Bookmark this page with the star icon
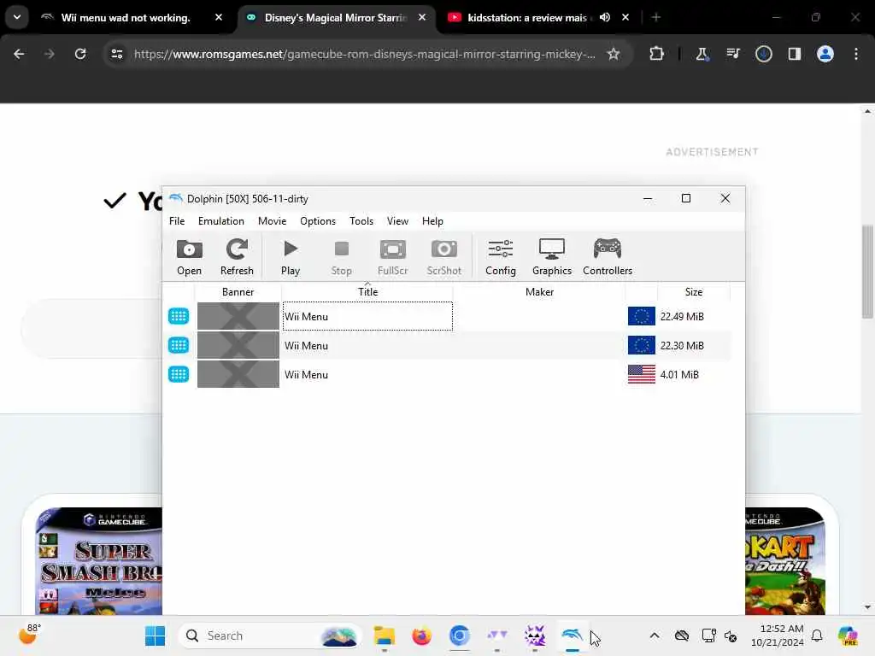The image size is (875, 656). (614, 54)
